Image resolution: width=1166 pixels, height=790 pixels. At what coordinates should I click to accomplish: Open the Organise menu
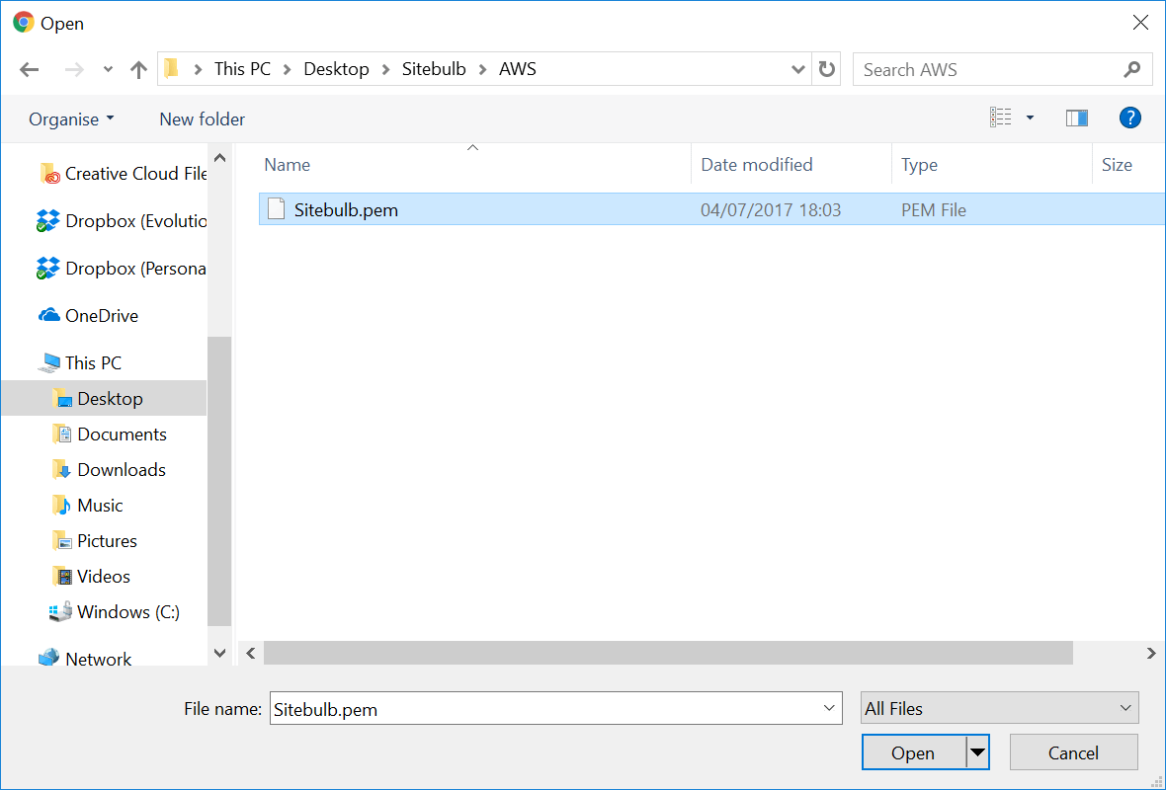(x=71, y=118)
